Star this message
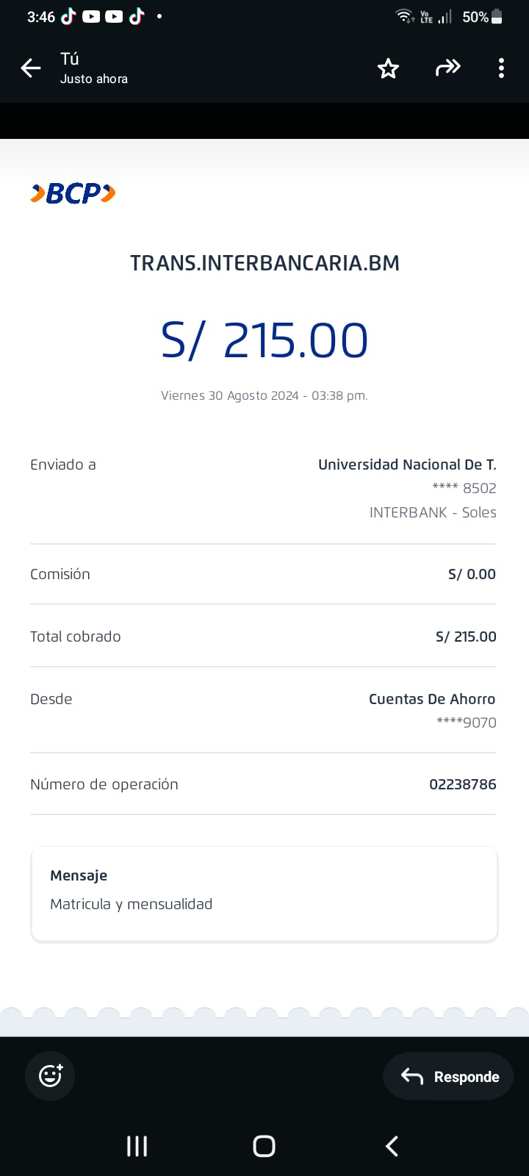 pyautogui.click(x=388, y=68)
